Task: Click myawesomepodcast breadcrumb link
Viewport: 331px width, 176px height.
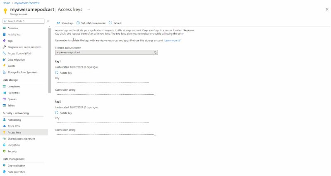Action: pyautogui.click(x=27, y=3)
